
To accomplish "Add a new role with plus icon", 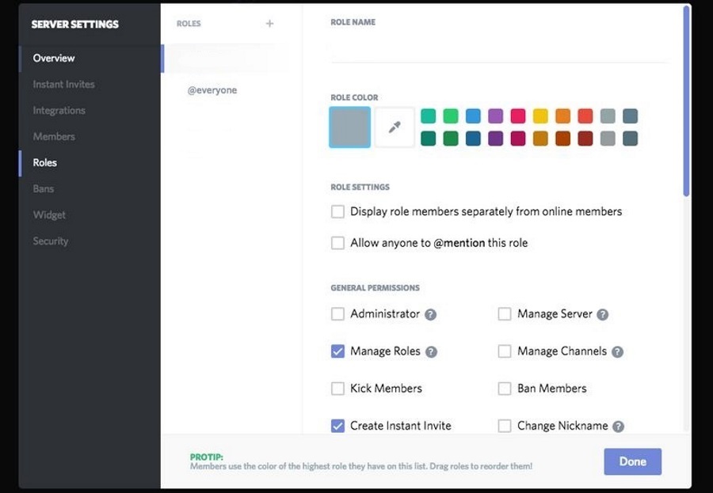I will [x=269, y=24].
